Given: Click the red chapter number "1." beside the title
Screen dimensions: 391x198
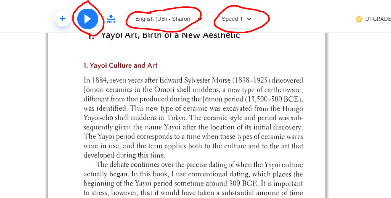Looking at the screenshot, I should coord(91,36).
